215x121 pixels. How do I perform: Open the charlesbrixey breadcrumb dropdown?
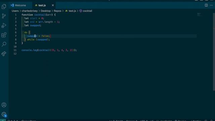click(x=30, y=11)
